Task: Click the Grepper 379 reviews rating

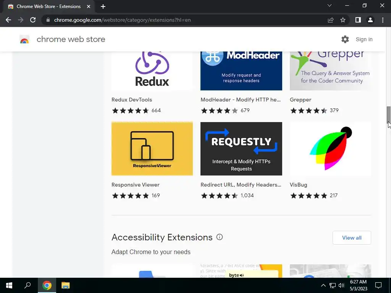Action: point(314,111)
